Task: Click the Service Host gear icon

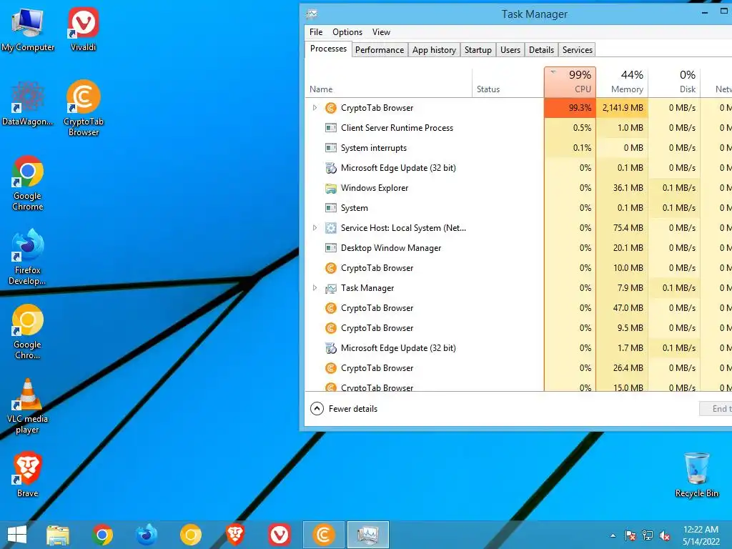Action: [330, 228]
